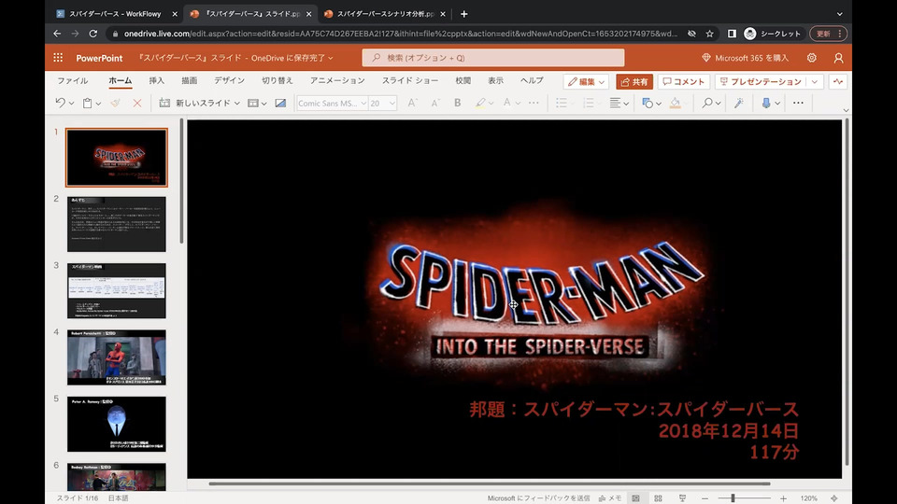Expand the undo dropdown arrow
897x504 pixels.
72,104
